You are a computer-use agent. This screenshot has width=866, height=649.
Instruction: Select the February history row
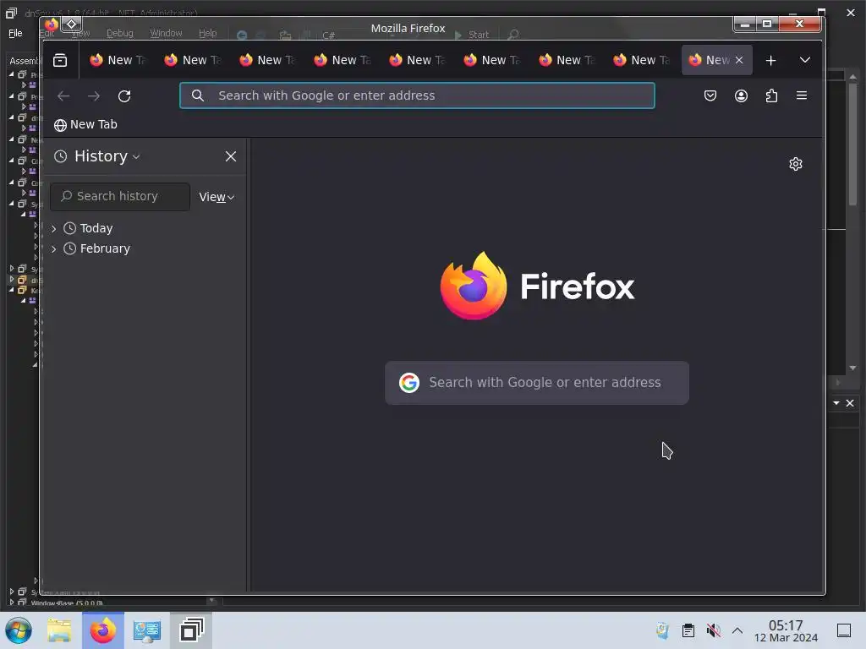[x=144, y=249]
